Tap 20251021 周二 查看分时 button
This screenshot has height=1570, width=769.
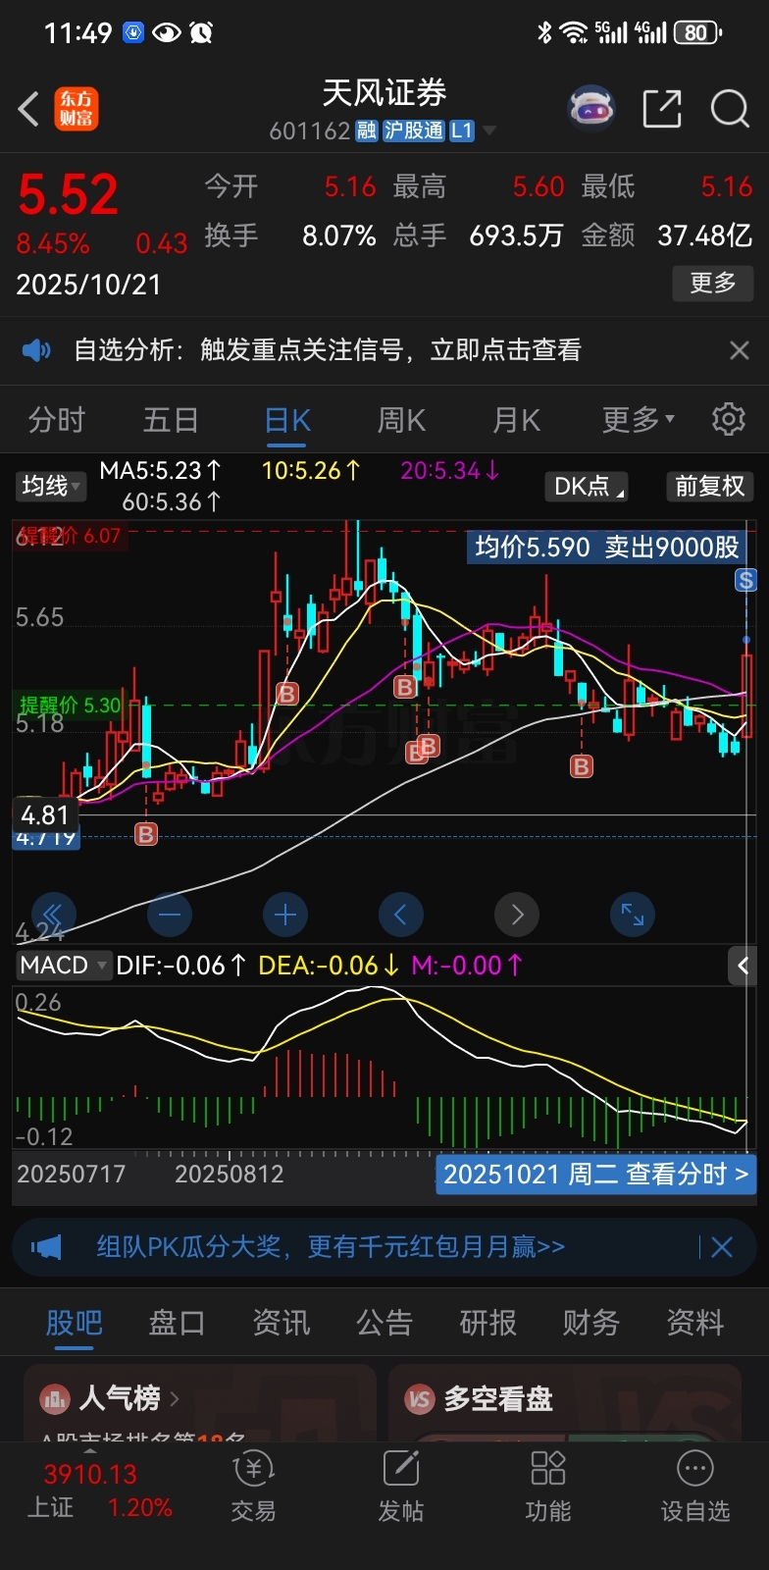coord(595,1175)
